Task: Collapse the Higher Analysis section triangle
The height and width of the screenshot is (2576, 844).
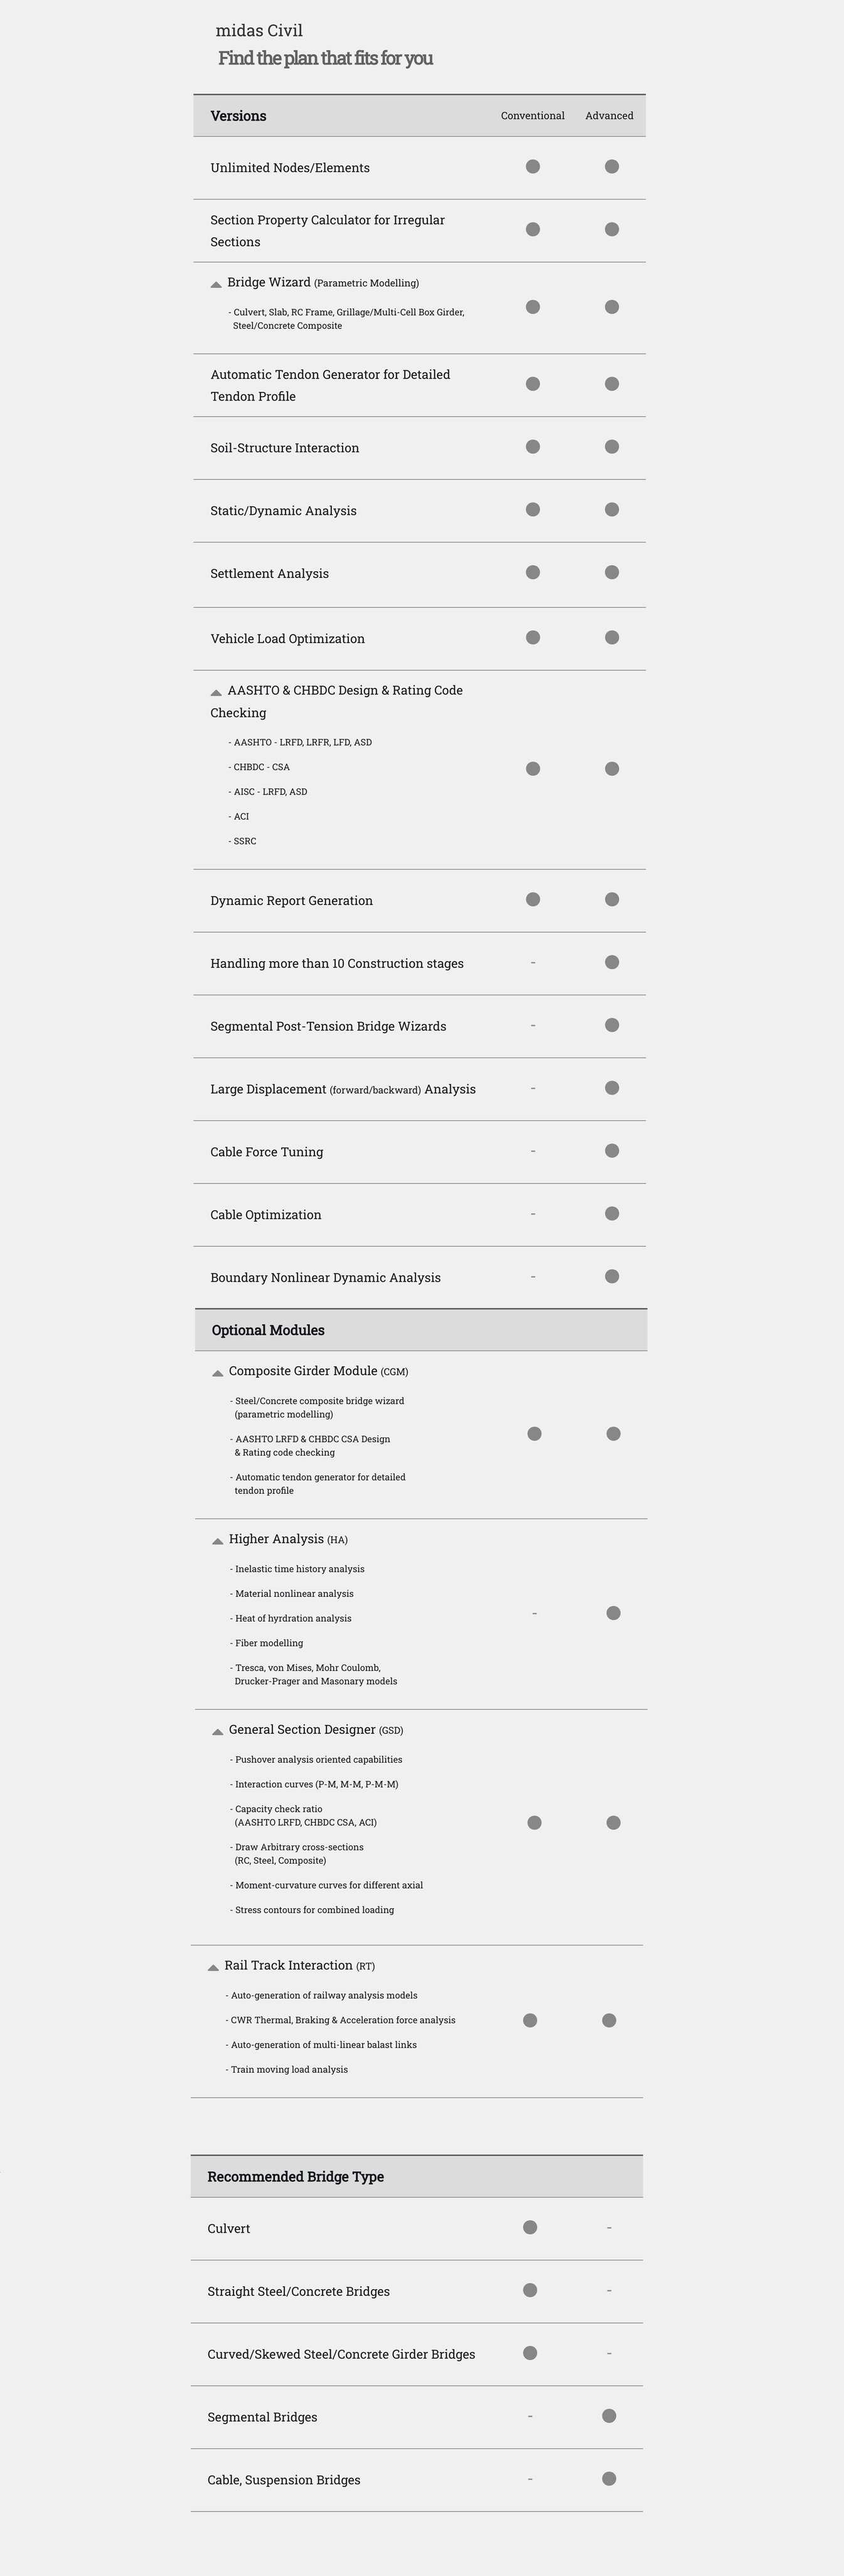Action: [218, 1542]
